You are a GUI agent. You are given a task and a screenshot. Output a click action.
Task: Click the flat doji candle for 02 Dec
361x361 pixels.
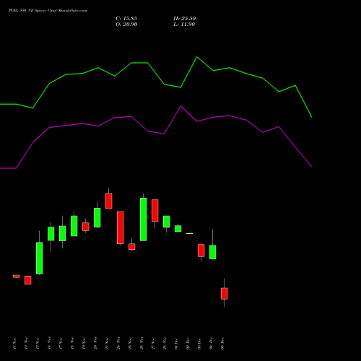point(190,233)
